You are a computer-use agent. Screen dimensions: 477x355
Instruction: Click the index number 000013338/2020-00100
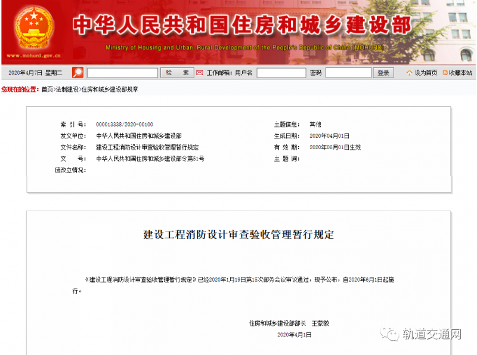coord(124,125)
